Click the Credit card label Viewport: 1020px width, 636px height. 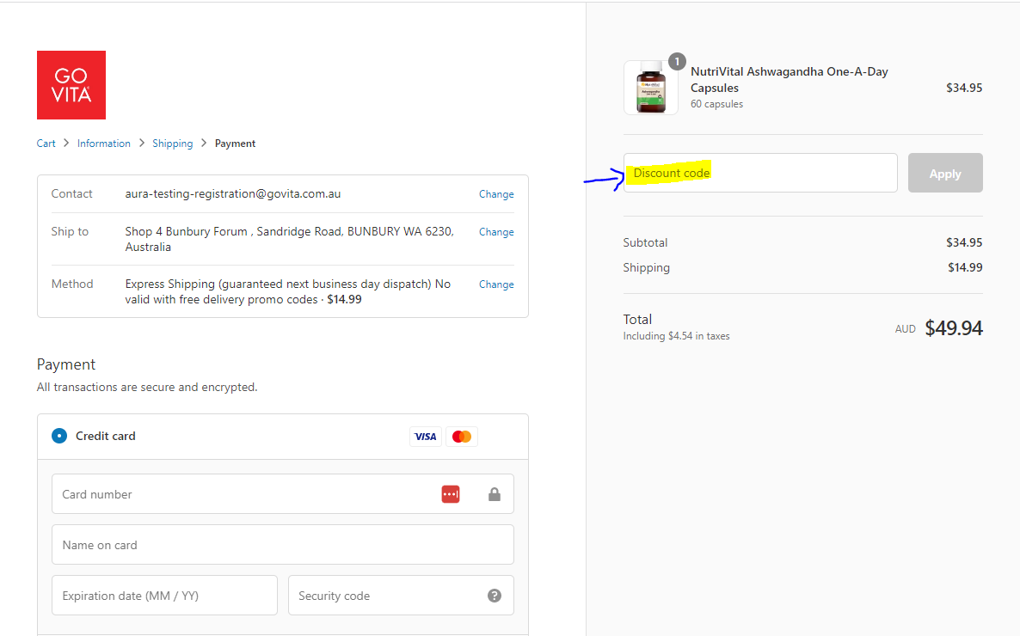click(106, 437)
